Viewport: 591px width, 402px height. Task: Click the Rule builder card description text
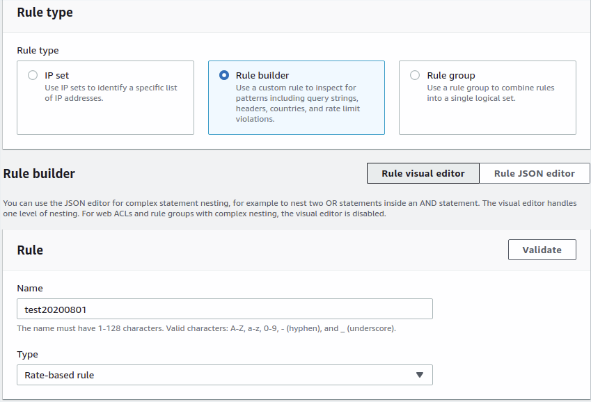tap(298, 103)
